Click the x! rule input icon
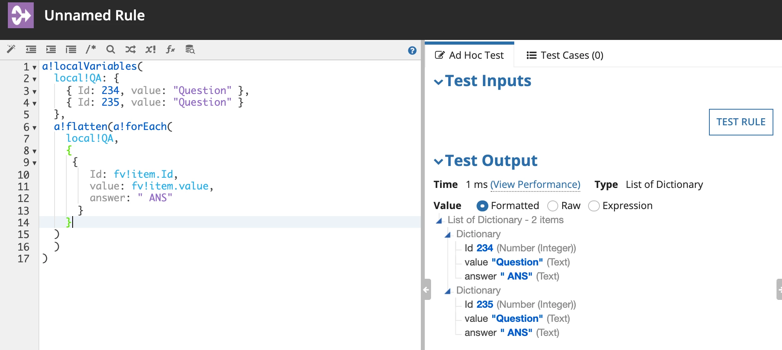 150,49
